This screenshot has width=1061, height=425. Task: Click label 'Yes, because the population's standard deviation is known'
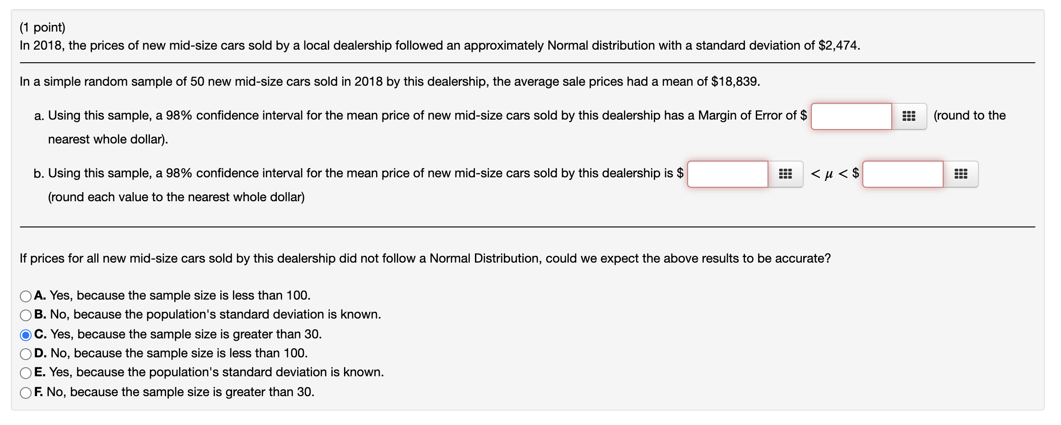tap(216, 372)
